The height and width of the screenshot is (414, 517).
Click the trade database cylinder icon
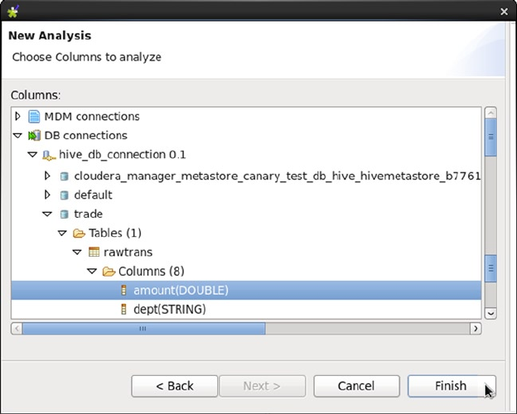(64, 214)
